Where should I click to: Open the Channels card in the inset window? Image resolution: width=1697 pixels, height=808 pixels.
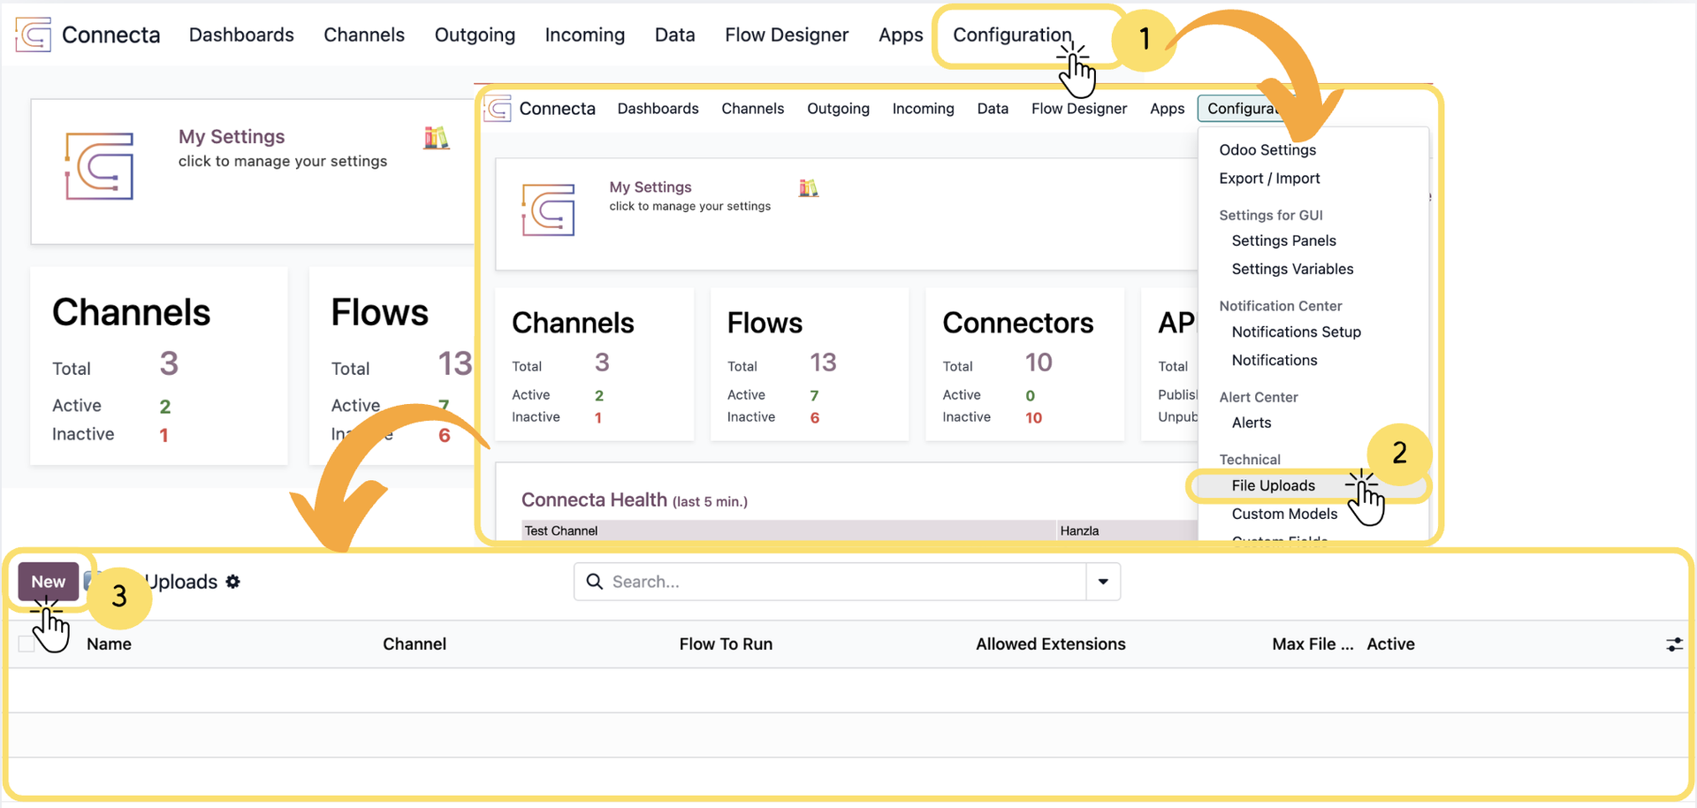(x=594, y=364)
